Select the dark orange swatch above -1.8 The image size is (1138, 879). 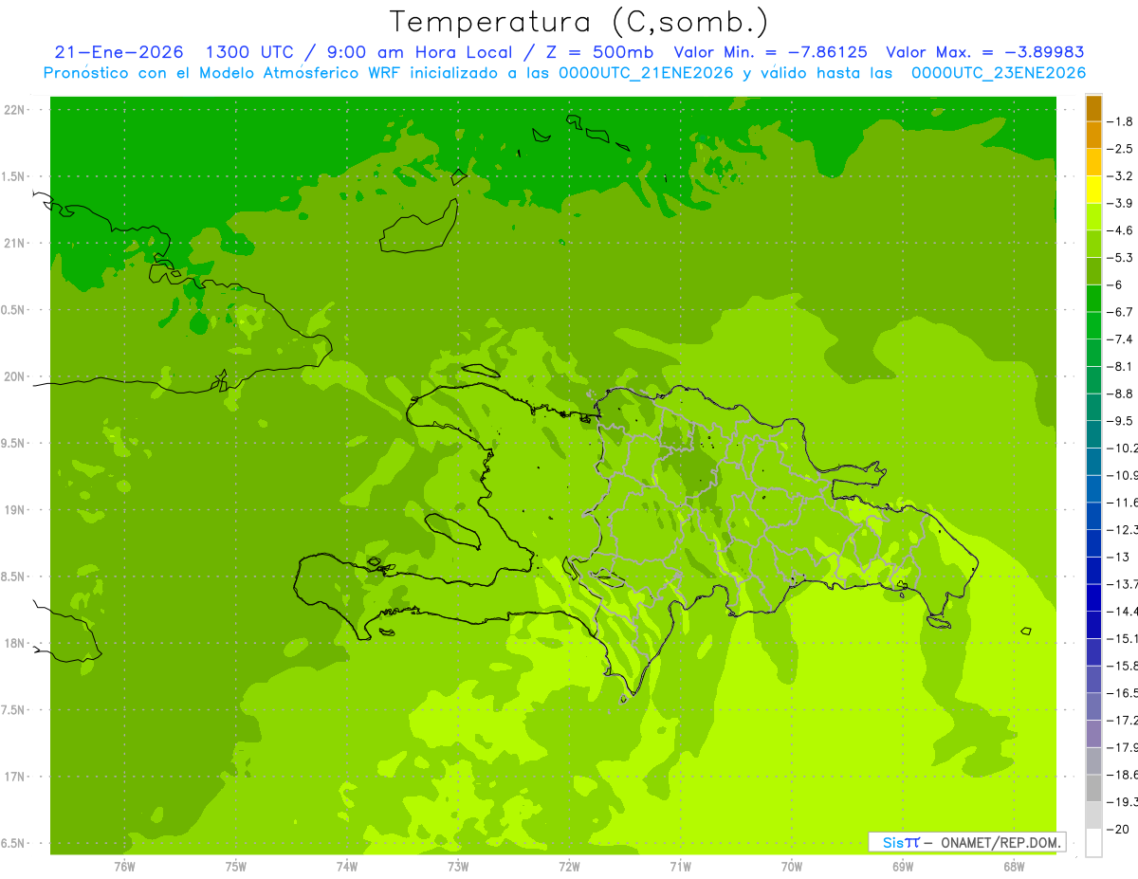tap(1093, 108)
